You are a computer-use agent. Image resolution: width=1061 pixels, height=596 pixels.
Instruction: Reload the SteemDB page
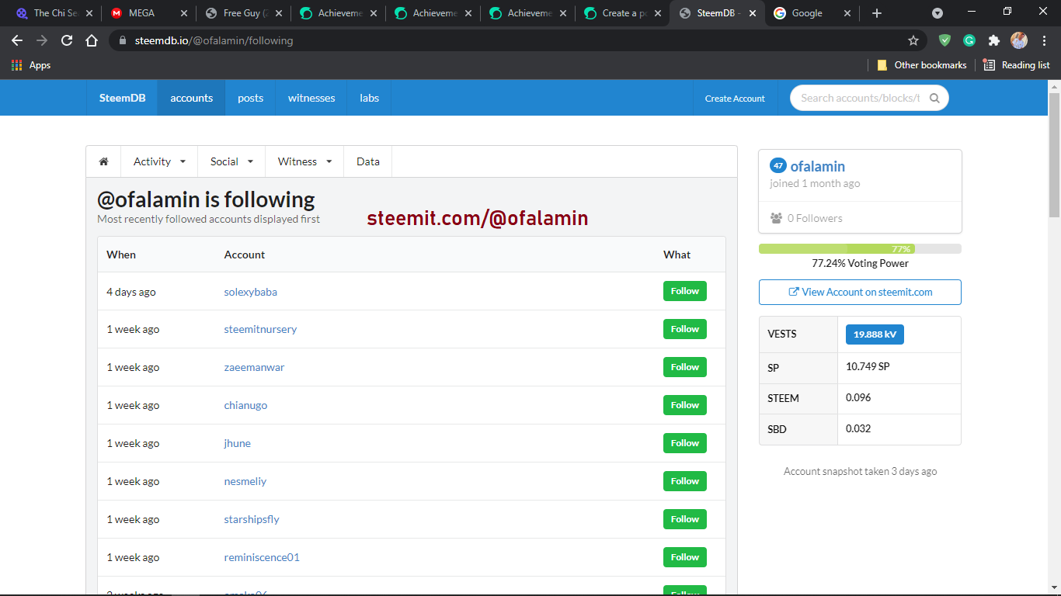pos(67,40)
